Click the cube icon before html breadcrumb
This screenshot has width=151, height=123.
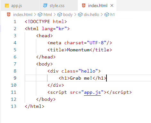click(40, 14)
